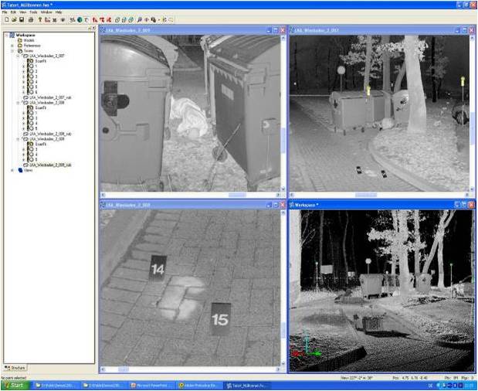Select the Models folder in tree

tap(29, 40)
